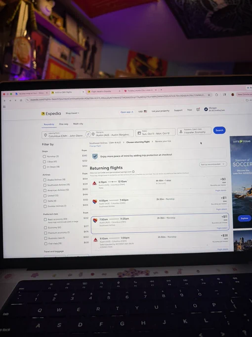Click Delta logo on 9:10am flight
Screen dimensions: 252x337
[95, 240]
